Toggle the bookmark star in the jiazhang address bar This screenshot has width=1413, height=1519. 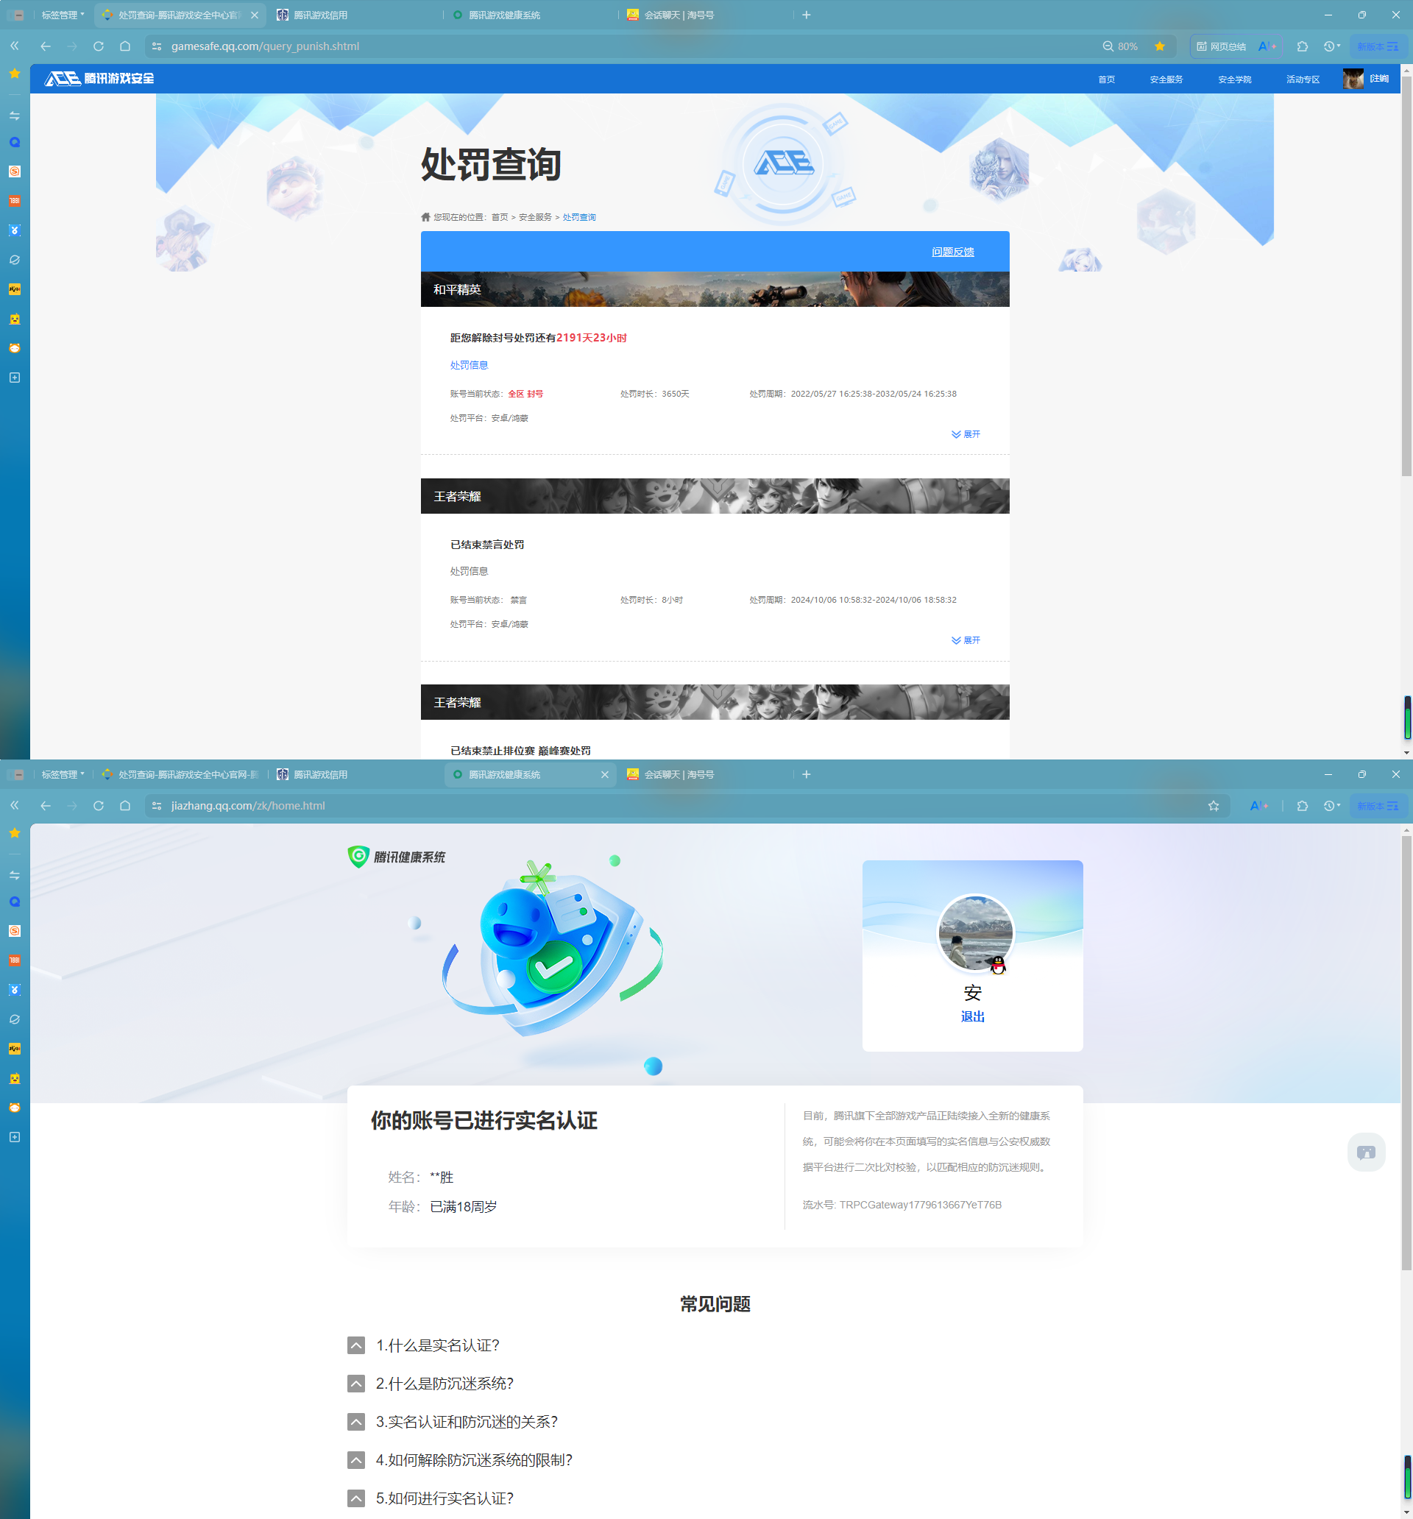click(x=1213, y=805)
